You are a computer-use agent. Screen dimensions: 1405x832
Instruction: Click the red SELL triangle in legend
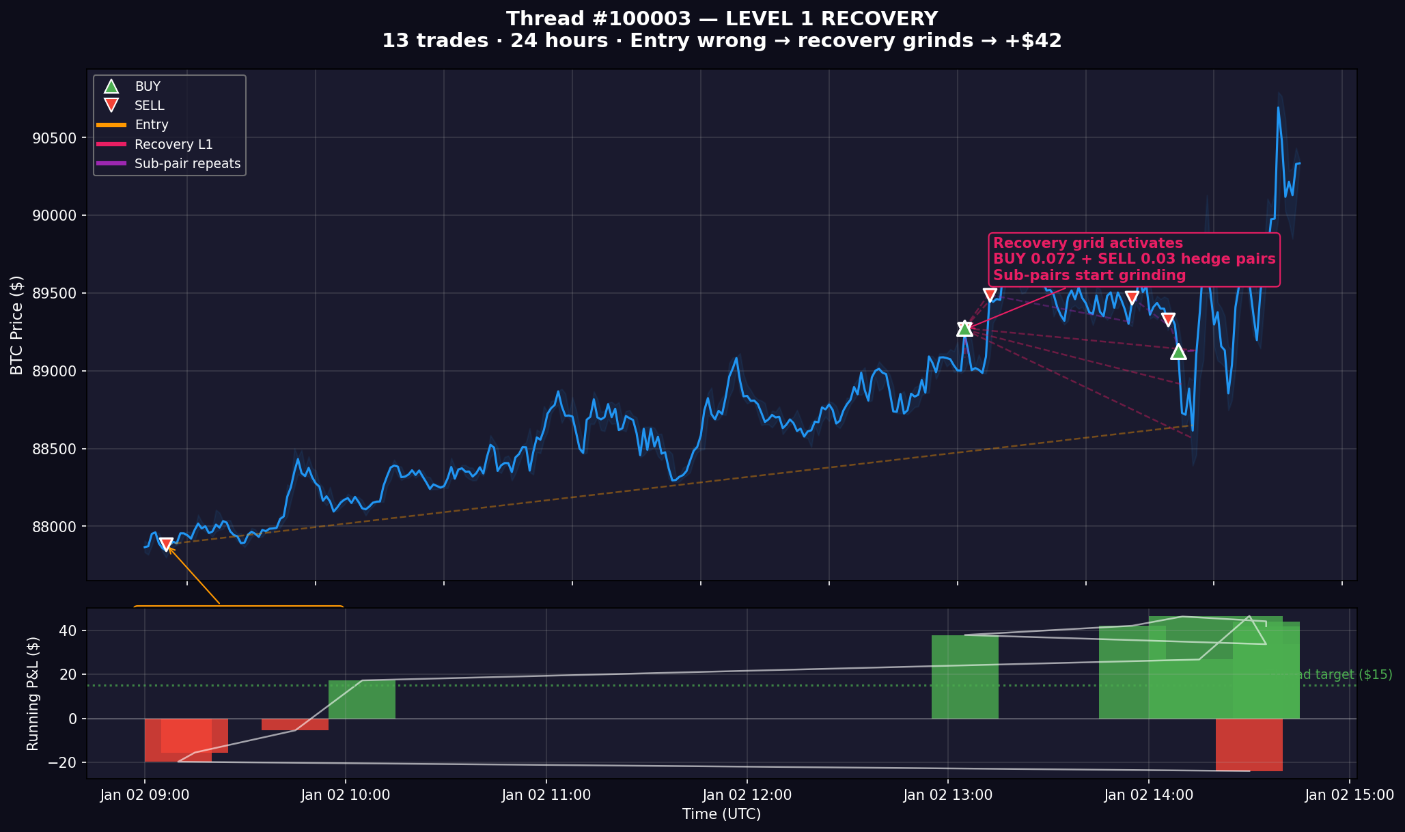pos(111,105)
